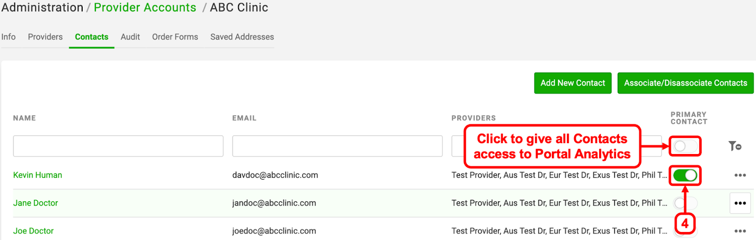Open the three-dot menu for Jane Doctor
This screenshot has width=756, height=240.
coord(740,203)
